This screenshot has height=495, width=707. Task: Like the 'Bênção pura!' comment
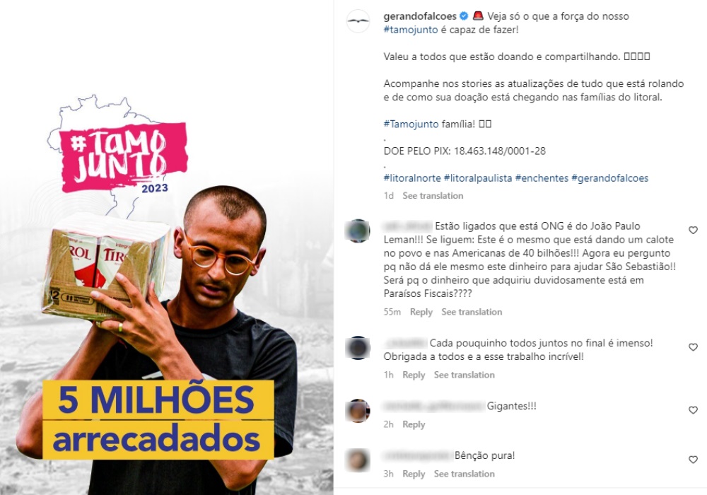693,460
